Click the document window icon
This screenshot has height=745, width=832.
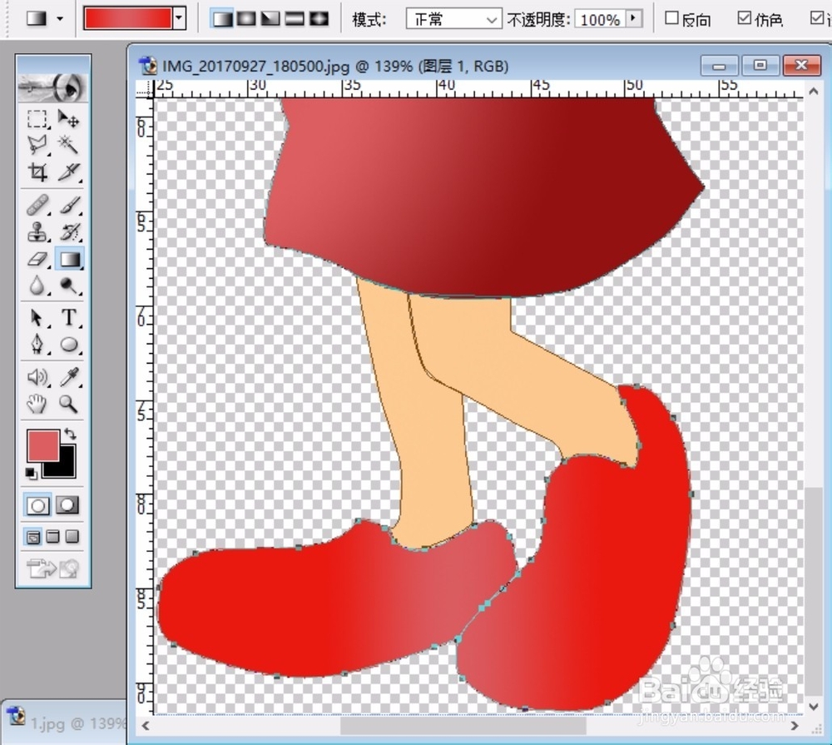pyautogui.click(x=148, y=66)
